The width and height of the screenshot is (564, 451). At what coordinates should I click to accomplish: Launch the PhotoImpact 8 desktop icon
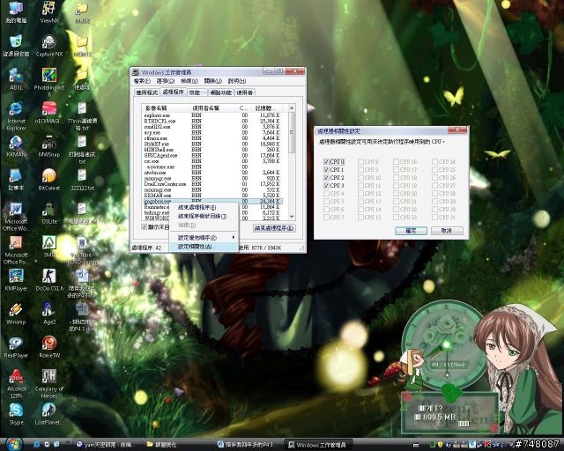[49, 82]
